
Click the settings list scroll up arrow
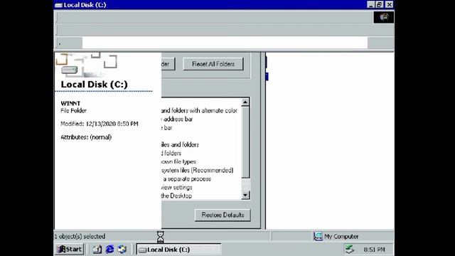pyautogui.click(x=245, y=102)
